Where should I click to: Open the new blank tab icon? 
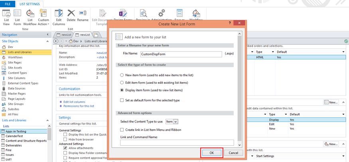(x=96, y=35)
